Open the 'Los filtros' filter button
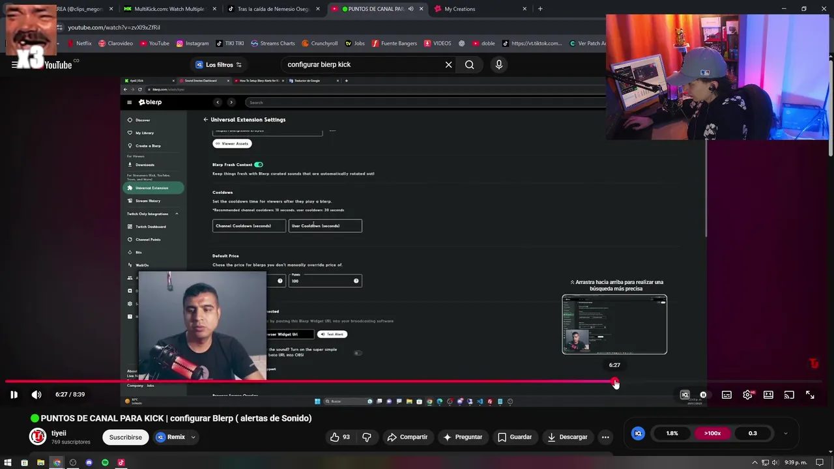Image resolution: width=834 pixels, height=469 pixels. coord(219,64)
